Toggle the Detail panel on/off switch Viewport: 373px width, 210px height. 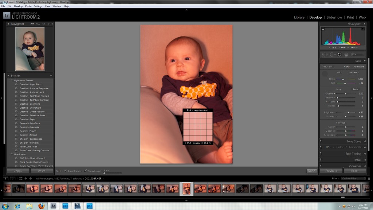coord(321,160)
